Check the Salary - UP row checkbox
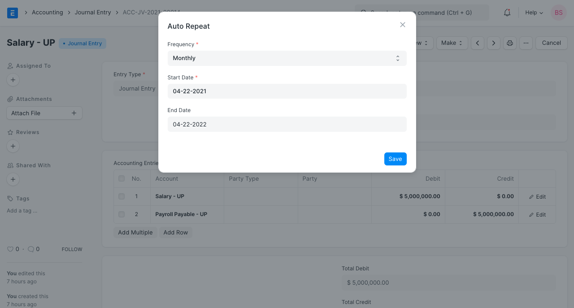 pyautogui.click(x=121, y=196)
